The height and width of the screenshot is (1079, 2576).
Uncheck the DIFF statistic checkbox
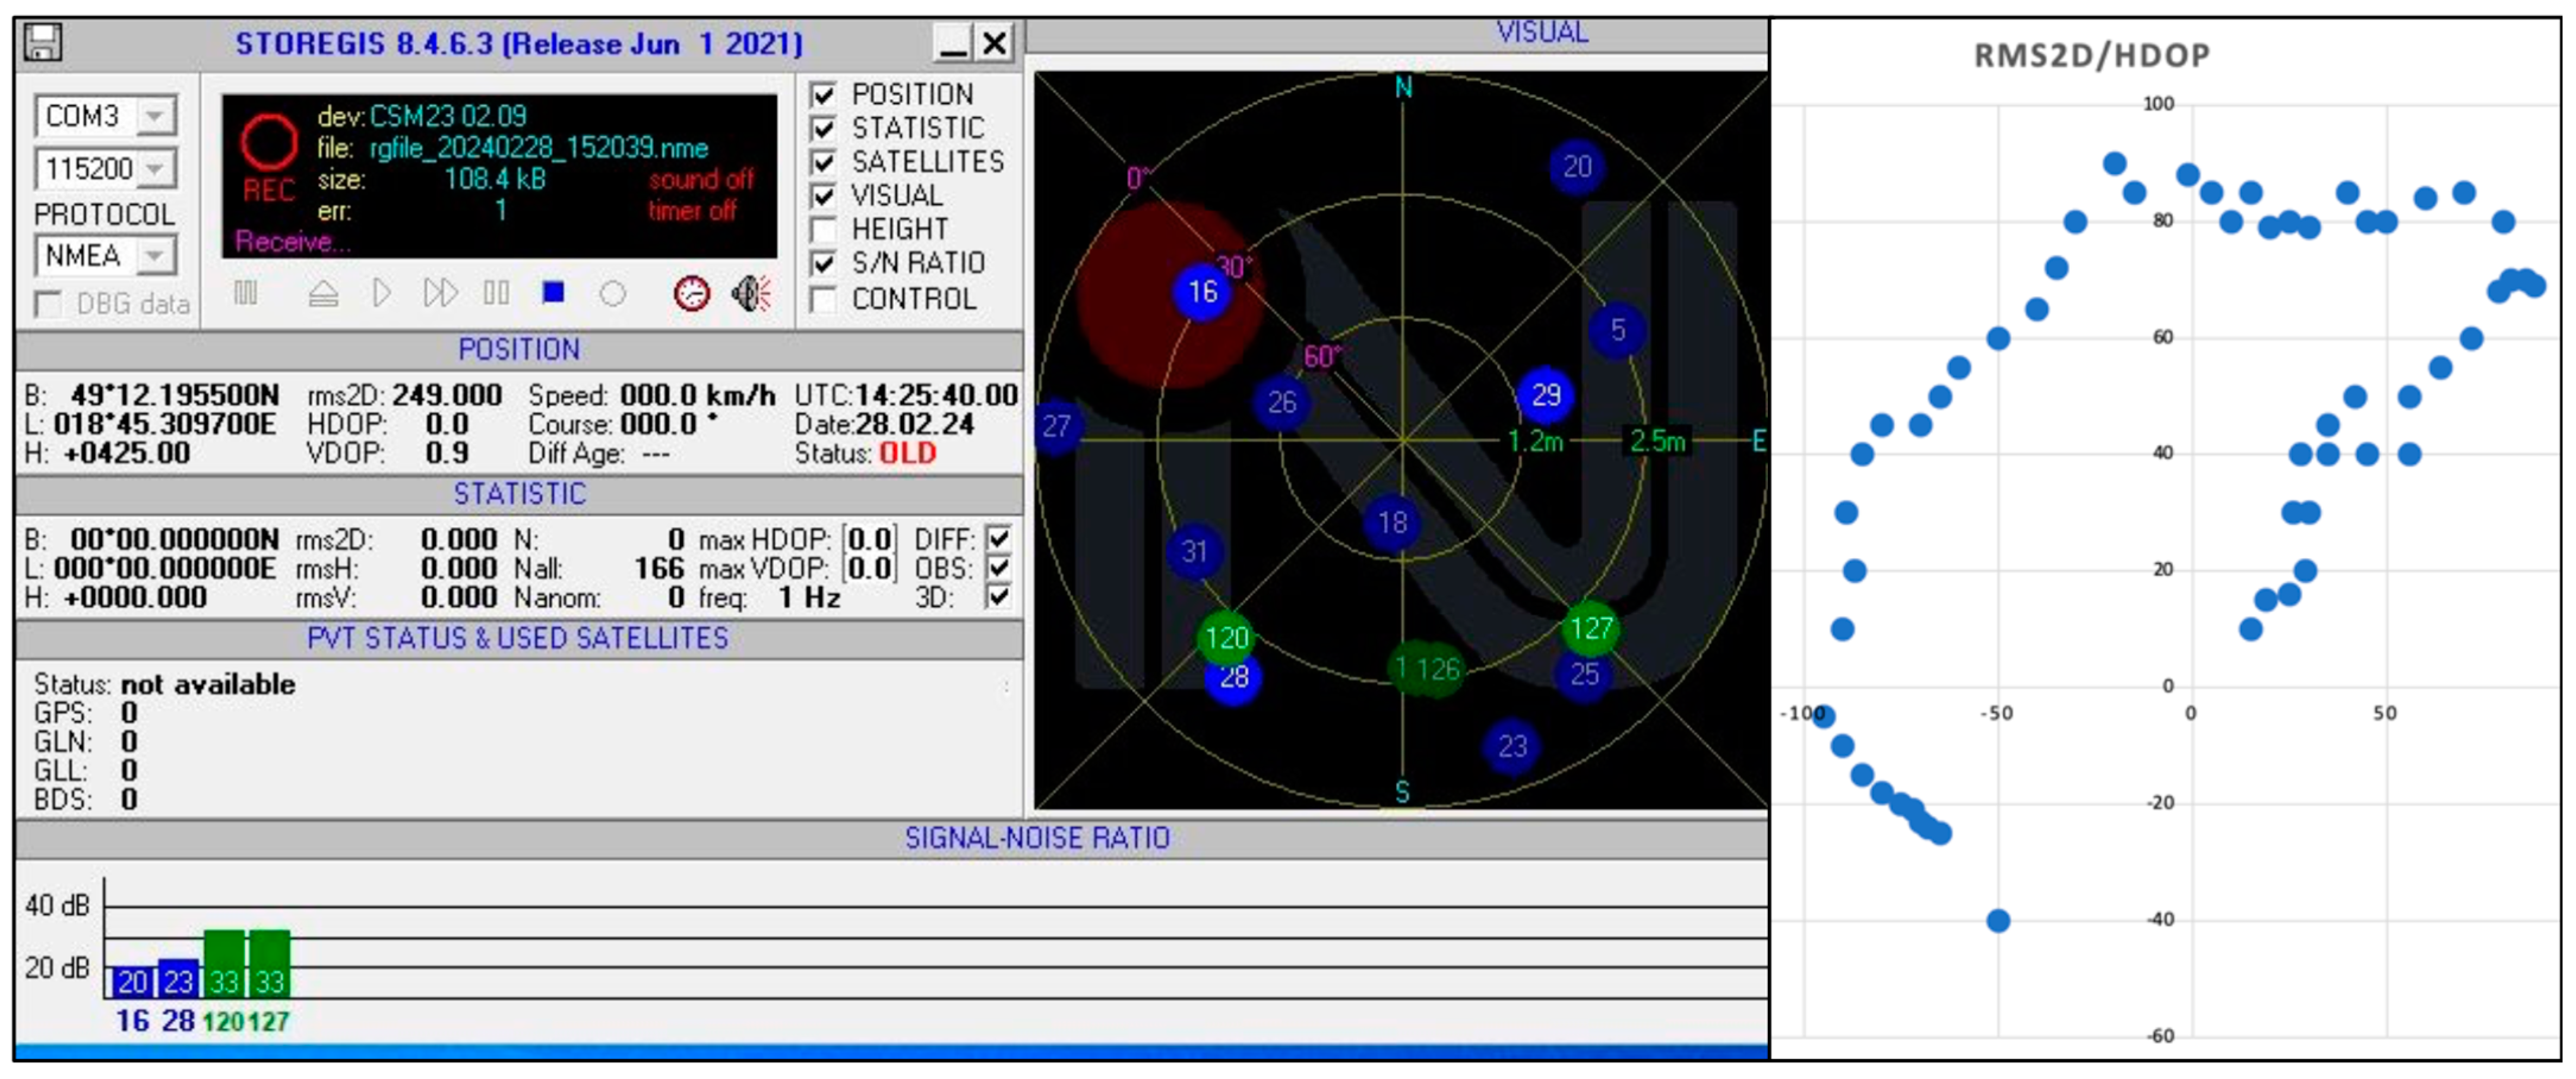pyautogui.click(x=998, y=539)
